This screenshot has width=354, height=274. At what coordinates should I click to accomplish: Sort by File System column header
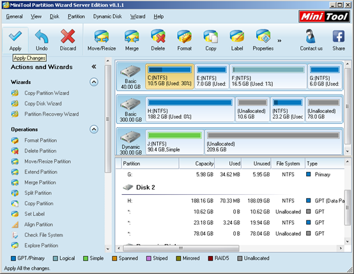288,164
